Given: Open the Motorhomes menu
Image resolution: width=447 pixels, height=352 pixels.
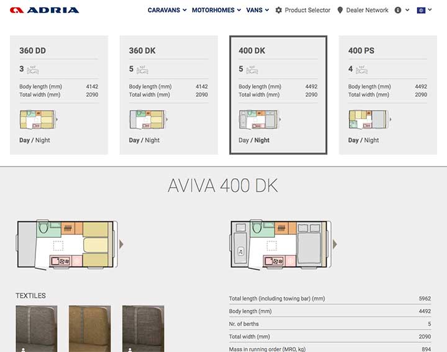Looking at the screenshot, I should 213,11.
